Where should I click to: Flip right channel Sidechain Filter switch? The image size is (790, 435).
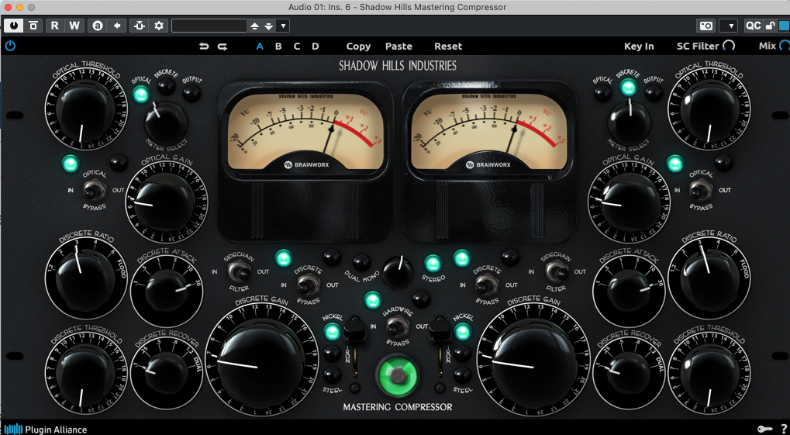(x=556, y=271)
